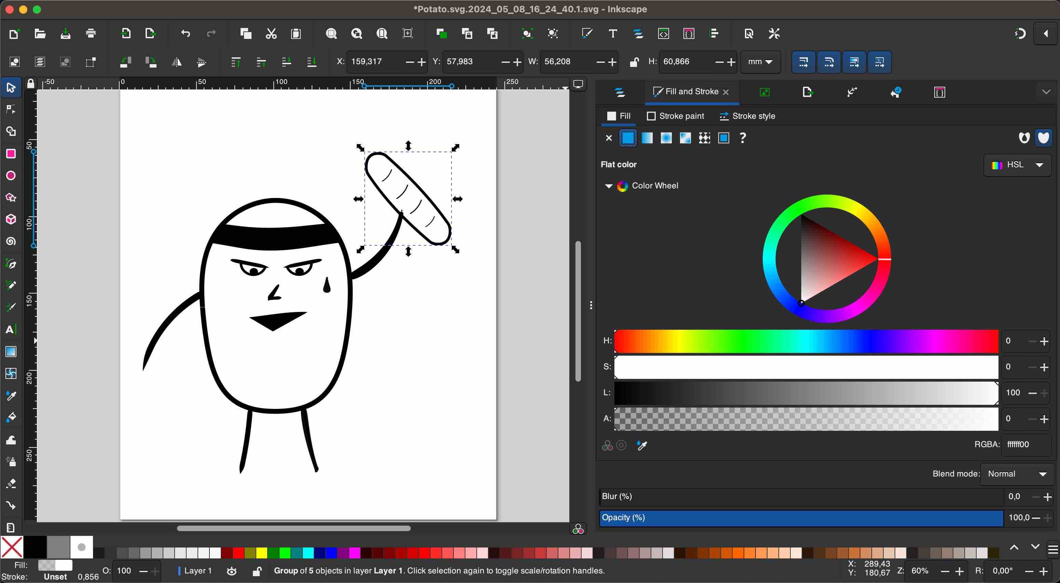1060x583 pixels.
Task: Select the Star and polygon tool
Action: coord(11,198)
